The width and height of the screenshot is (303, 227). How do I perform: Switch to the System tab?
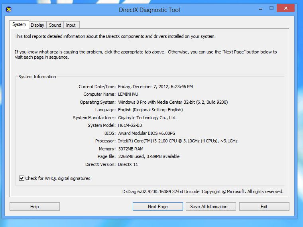[19, 25]
